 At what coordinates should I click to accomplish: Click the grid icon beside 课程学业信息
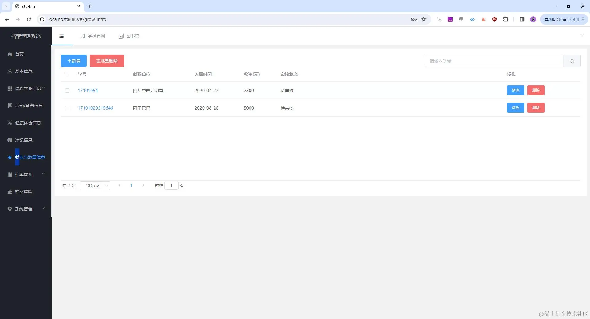point(10,88)
